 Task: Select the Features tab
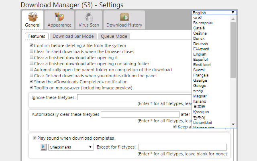[37, 36]
